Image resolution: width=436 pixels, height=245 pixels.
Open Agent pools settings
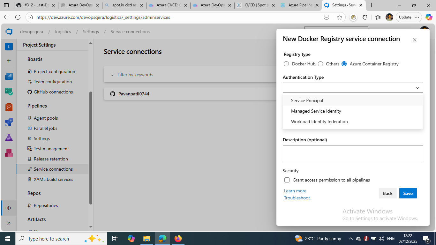tap(46, 118)
